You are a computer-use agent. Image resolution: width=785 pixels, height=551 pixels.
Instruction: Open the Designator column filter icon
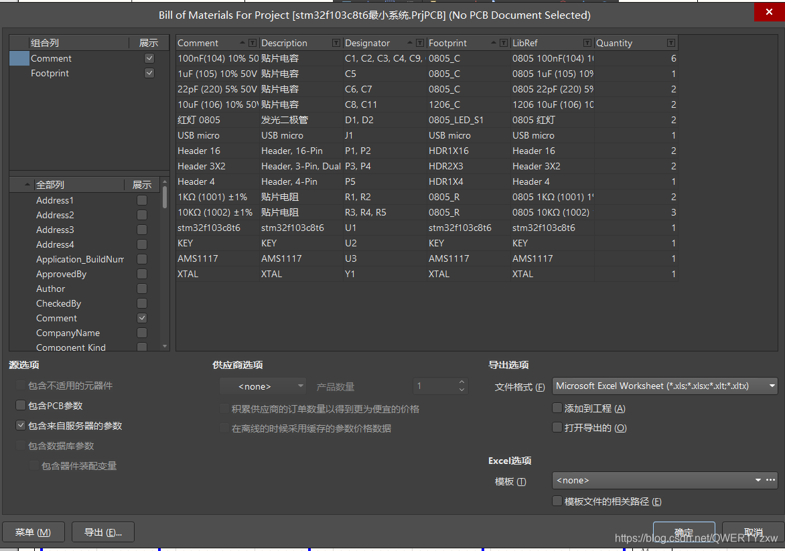(x=420, y=43)
